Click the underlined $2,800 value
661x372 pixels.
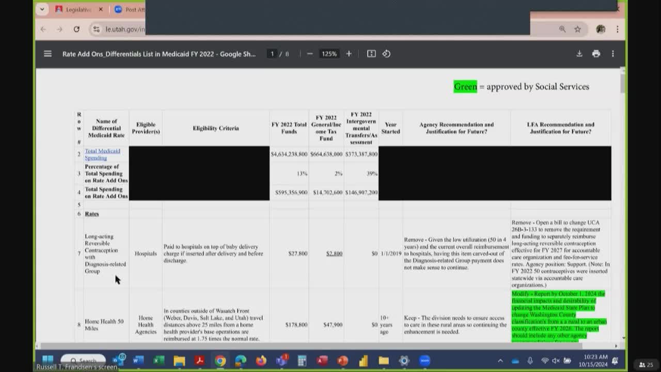pos(334,254)
